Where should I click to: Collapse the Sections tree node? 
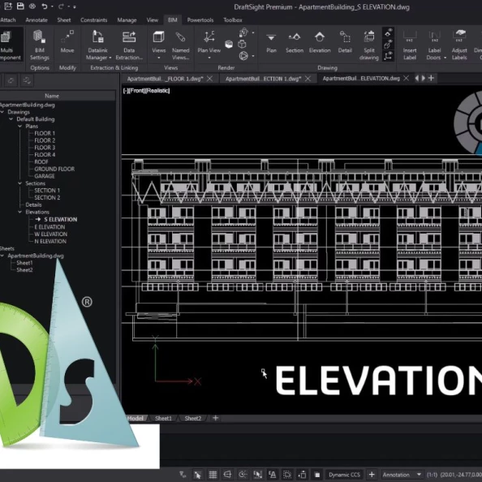coord(19,183)
